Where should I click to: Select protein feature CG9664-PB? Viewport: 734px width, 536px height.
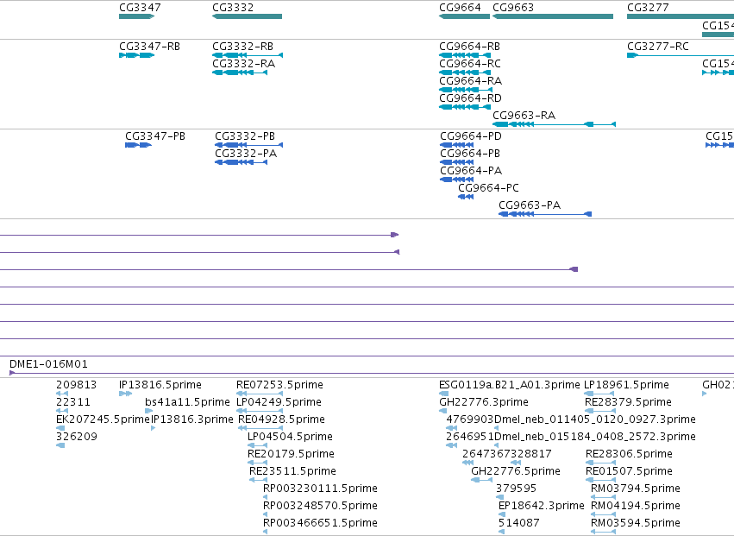457,162
